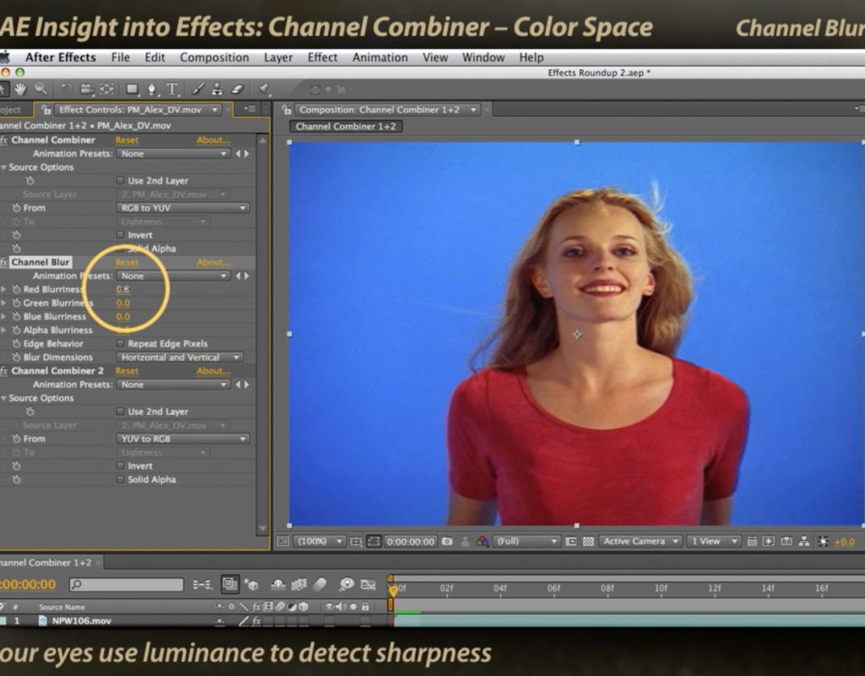Click current time display 0:00:00:00 in viewer
Image resolution: width=865 pixels, height=676 pixels.
(411, 542)
